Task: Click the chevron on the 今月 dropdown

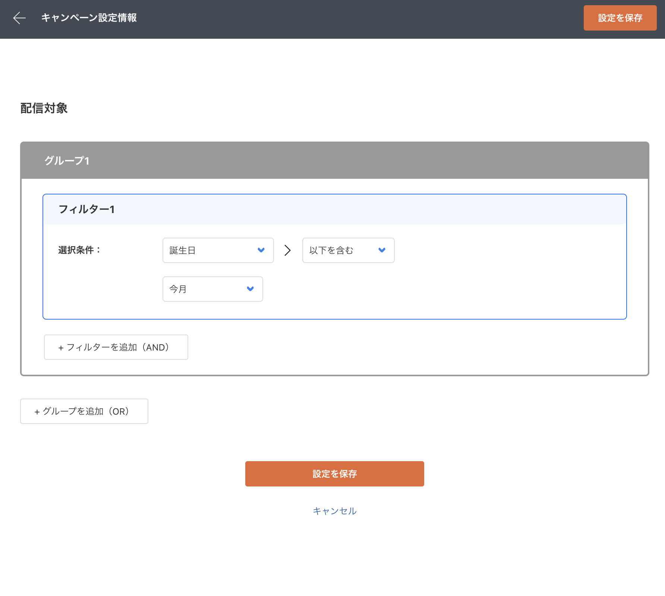Action: tap(250, 289)
